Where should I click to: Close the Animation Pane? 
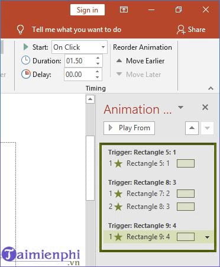click(x=205, y=107)
